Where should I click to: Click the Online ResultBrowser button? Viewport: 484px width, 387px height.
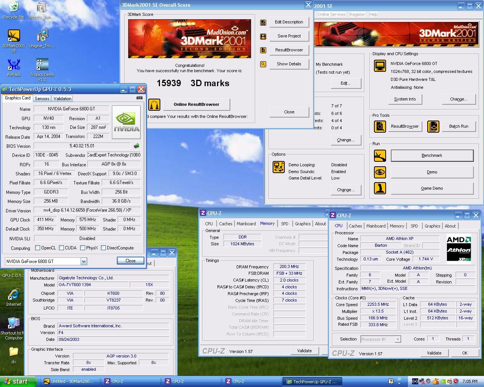tap(196, 104)
